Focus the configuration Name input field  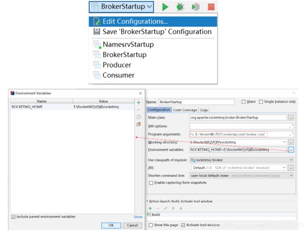[x=196, y=102]
